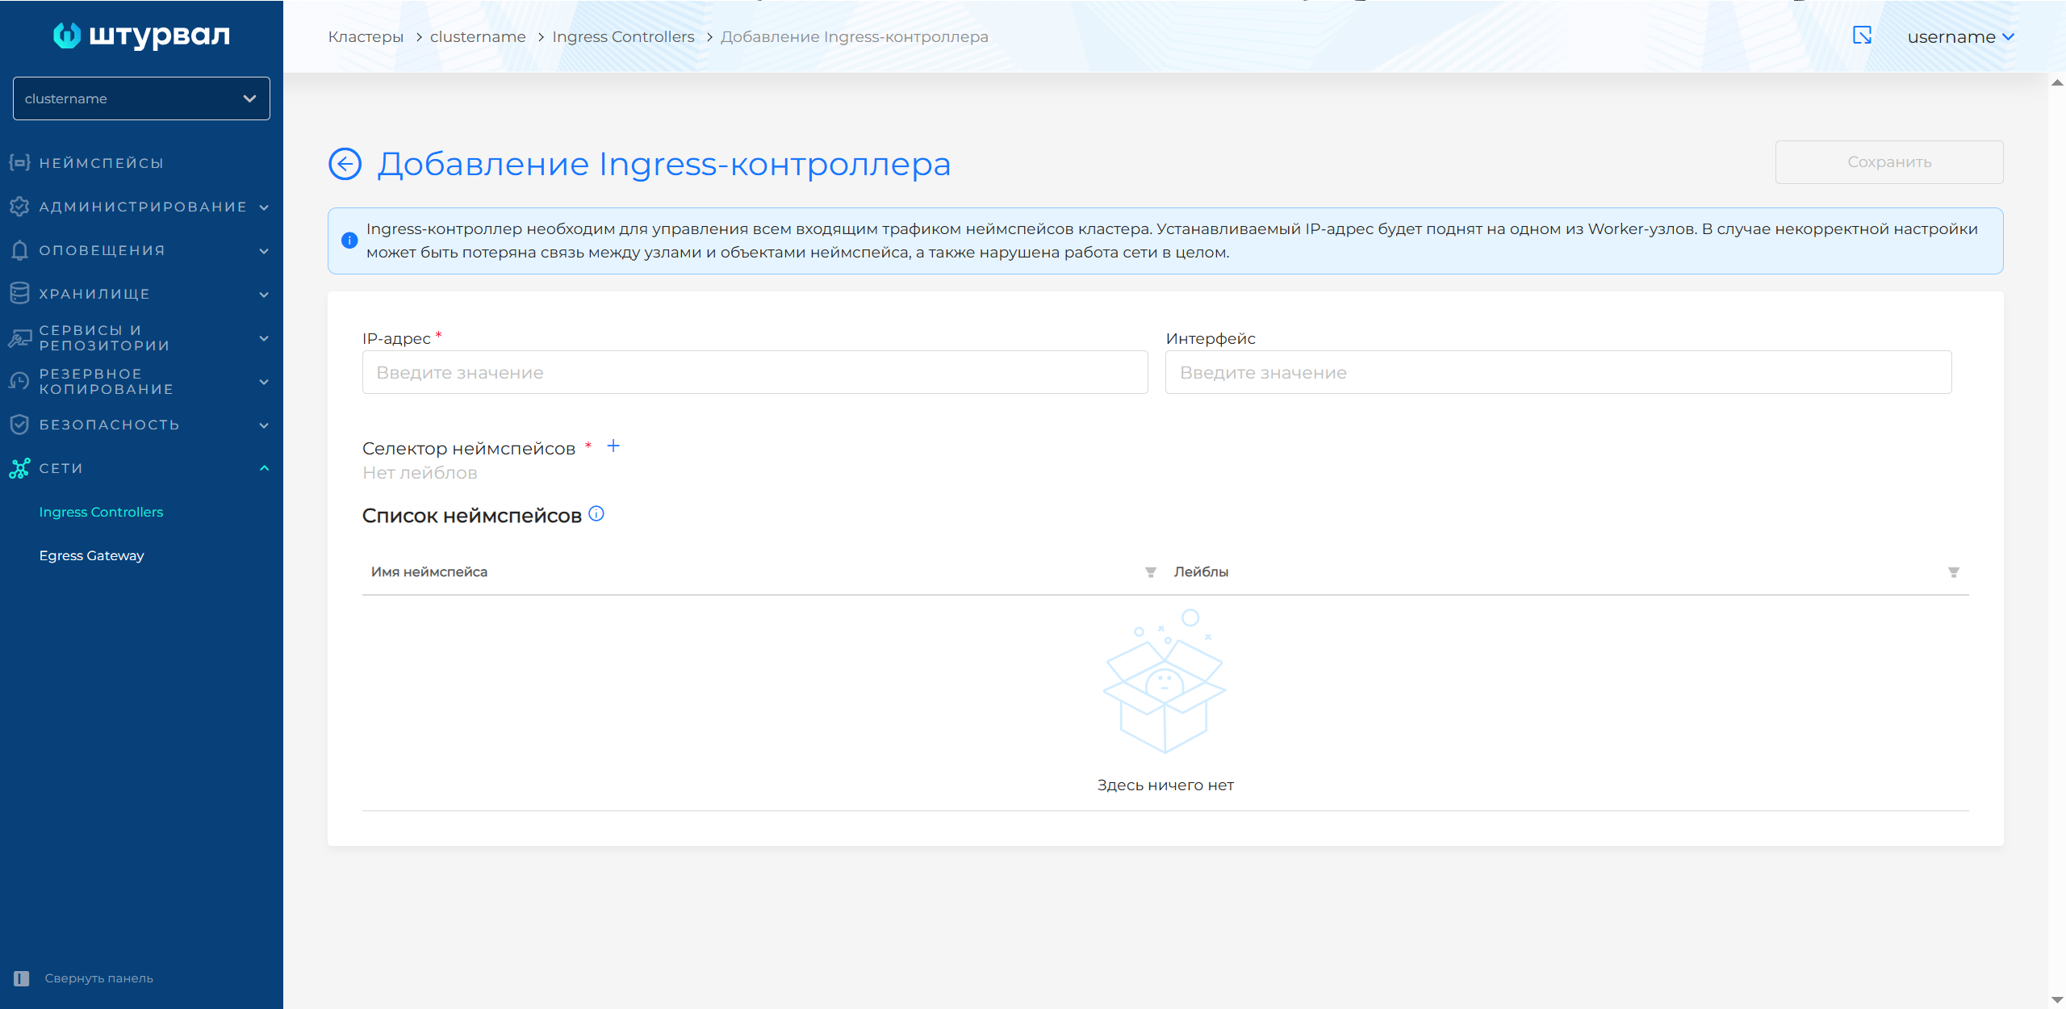This screenshot has width=2066, height=1009.
Task: Collapse sidebar via Свернуть панель icon
Action: [22, 978]
